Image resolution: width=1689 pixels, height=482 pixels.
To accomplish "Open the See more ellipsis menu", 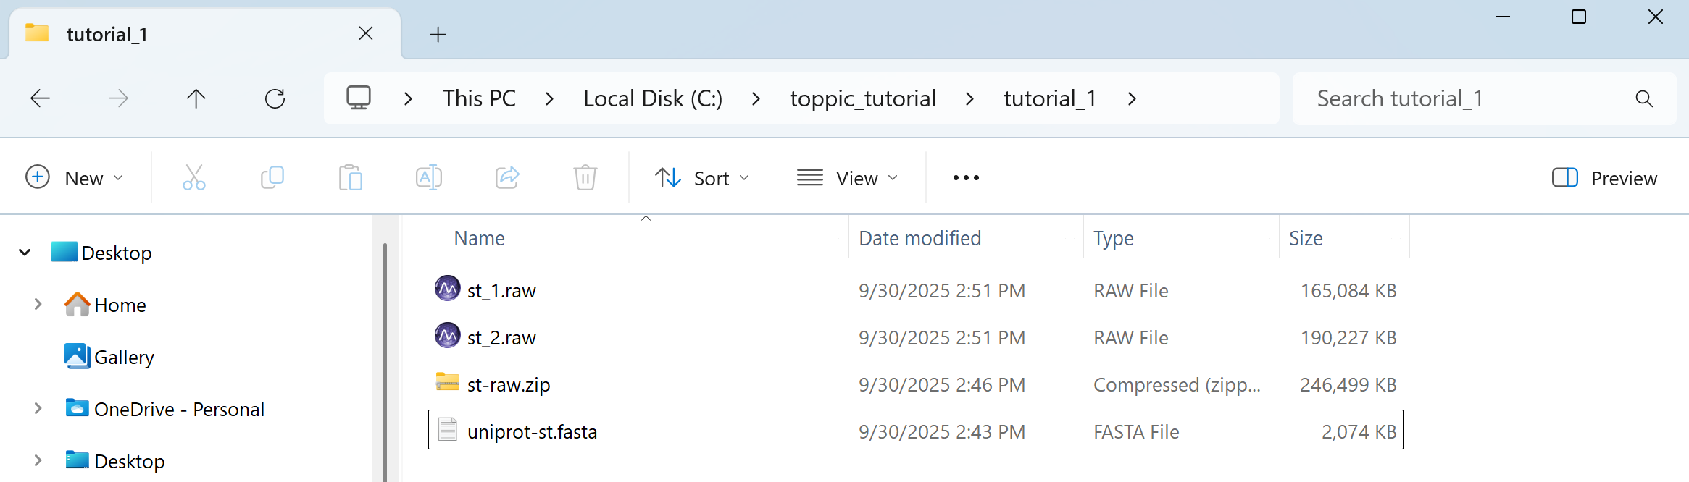I will pos(966,178).
